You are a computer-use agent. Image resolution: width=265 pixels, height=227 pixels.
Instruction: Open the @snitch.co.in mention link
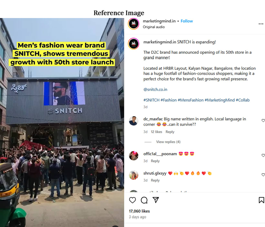pyautogui.click(x=155, y=90)
